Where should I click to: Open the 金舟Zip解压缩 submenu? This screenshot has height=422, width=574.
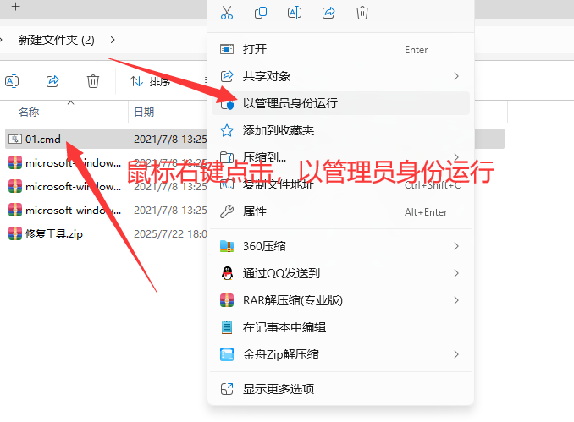click(340, 354)
